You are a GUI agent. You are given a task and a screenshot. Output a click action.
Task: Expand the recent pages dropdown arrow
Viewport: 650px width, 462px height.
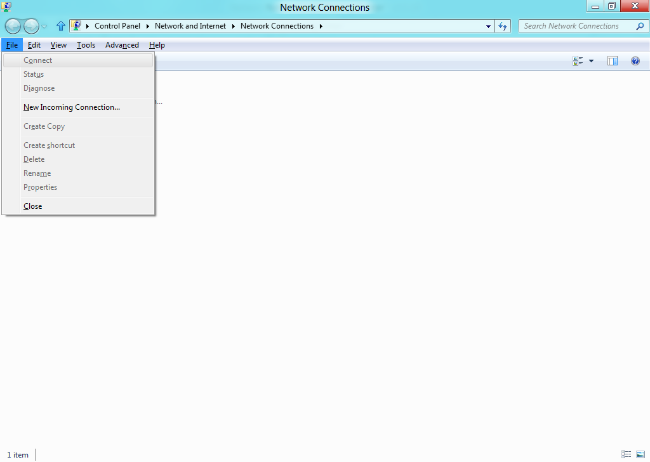(44, 27)
